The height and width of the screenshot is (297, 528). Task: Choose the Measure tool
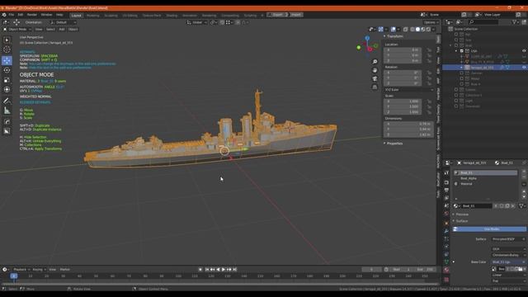pos(7,111)
